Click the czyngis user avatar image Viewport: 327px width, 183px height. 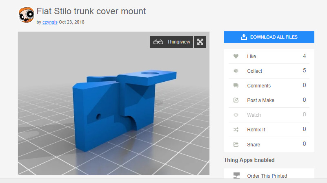[x=26, y=15]
